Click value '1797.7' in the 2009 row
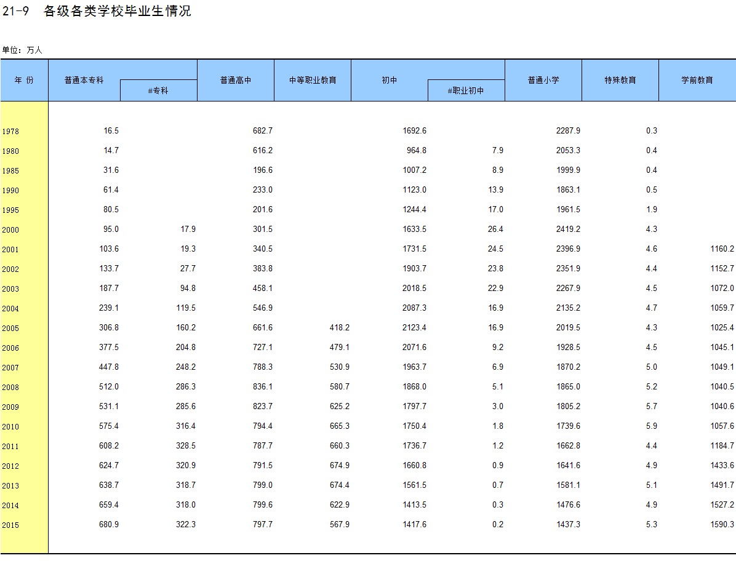The image size is (736, 574). point(415,407)
